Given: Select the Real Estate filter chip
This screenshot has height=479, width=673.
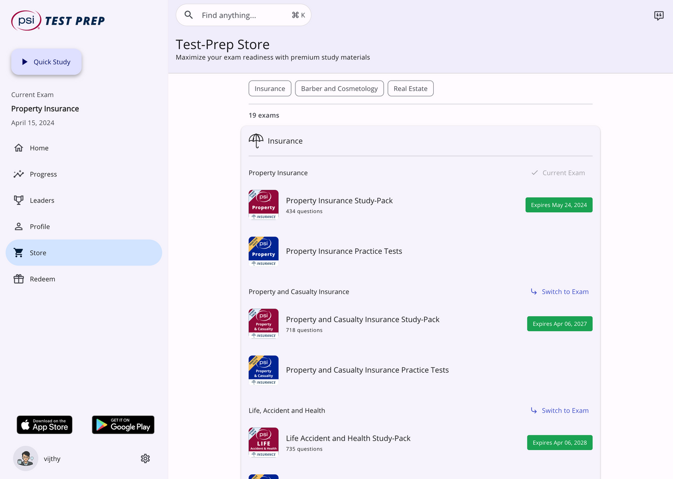Looking at the screenshot, I should coord(410,88).
